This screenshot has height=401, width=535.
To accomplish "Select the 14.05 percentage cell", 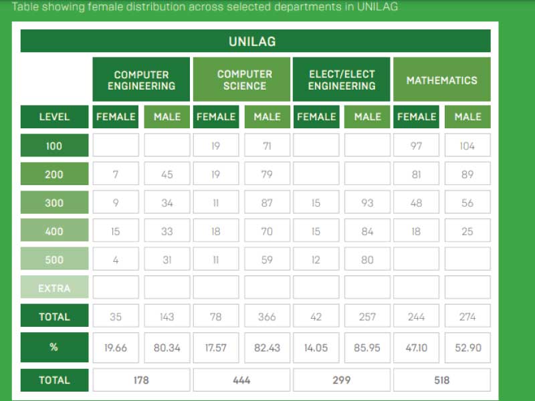I will (316, 348).
